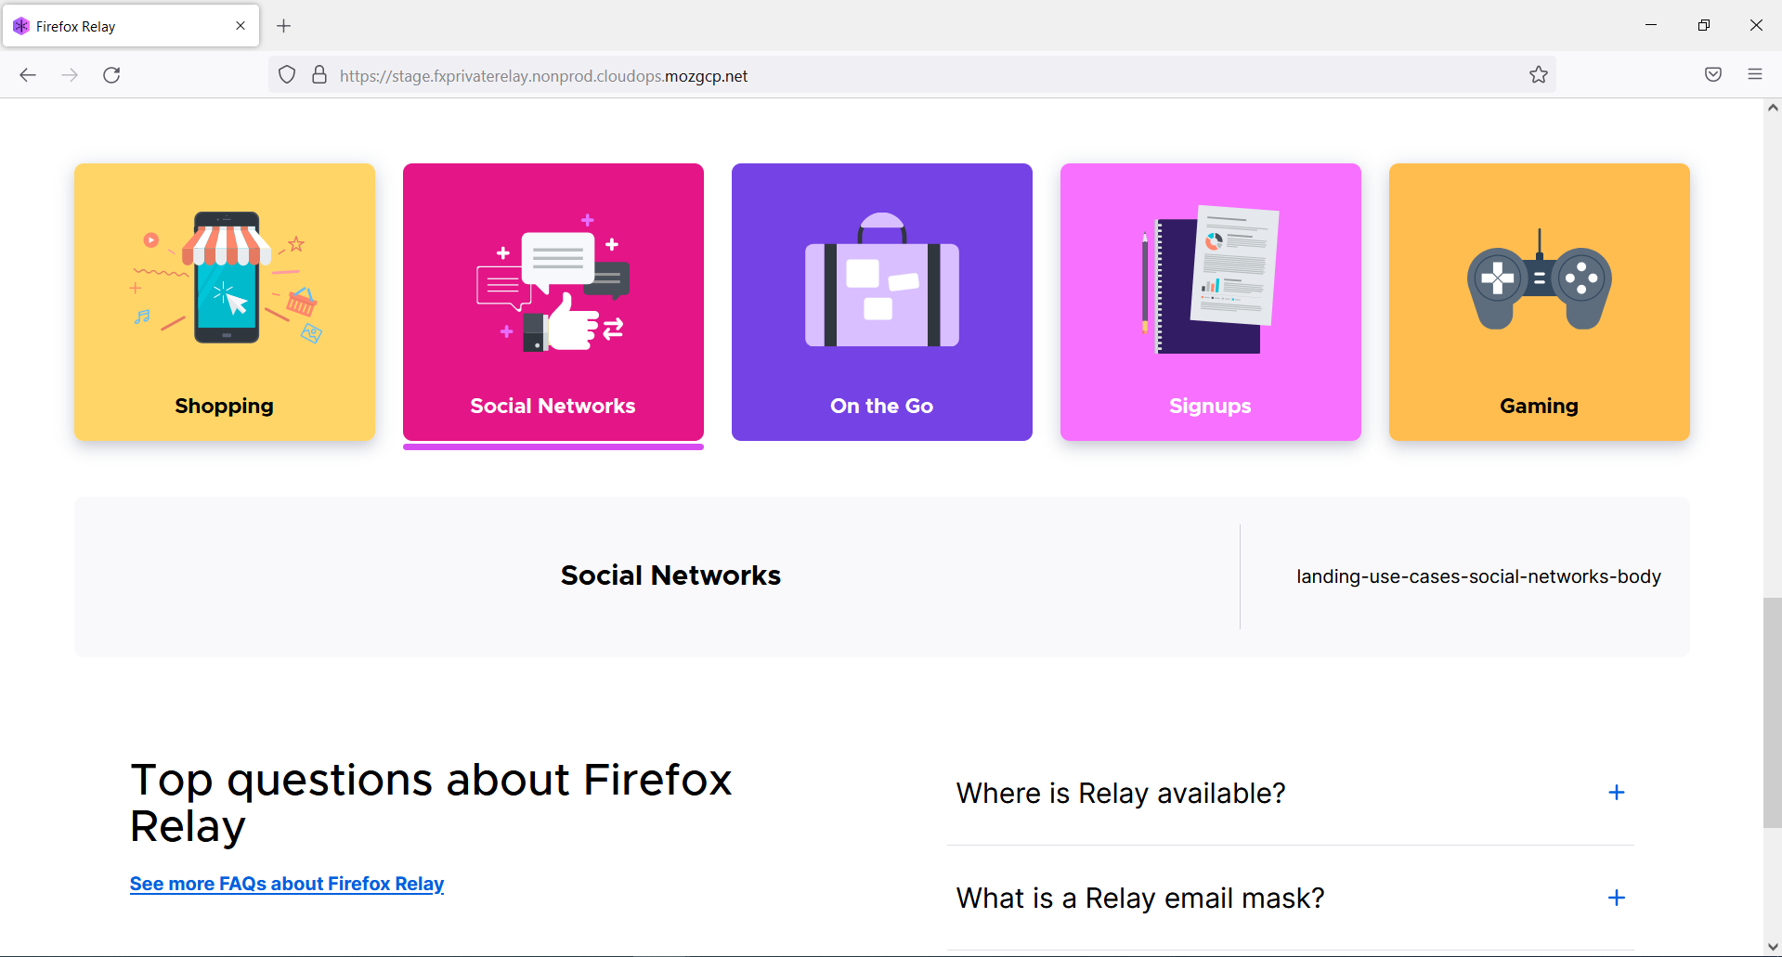Open the Gaming category card

(1539, 302)
